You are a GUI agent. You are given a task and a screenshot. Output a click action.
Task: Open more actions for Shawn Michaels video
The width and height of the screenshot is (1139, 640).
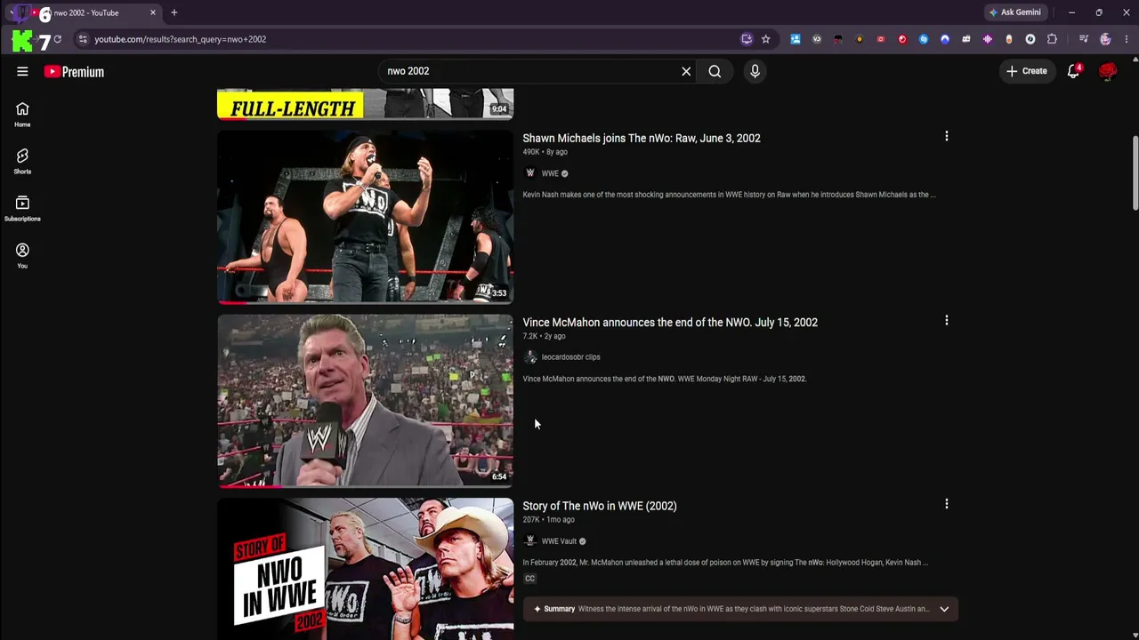click(947, 136)
